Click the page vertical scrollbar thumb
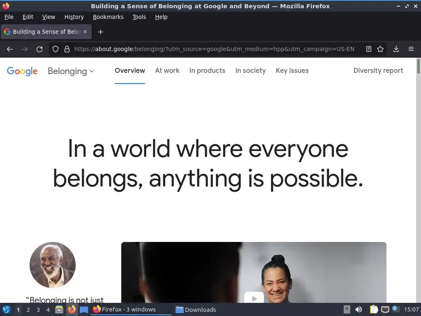Screen dimensions: 421x316 (418, 66)
